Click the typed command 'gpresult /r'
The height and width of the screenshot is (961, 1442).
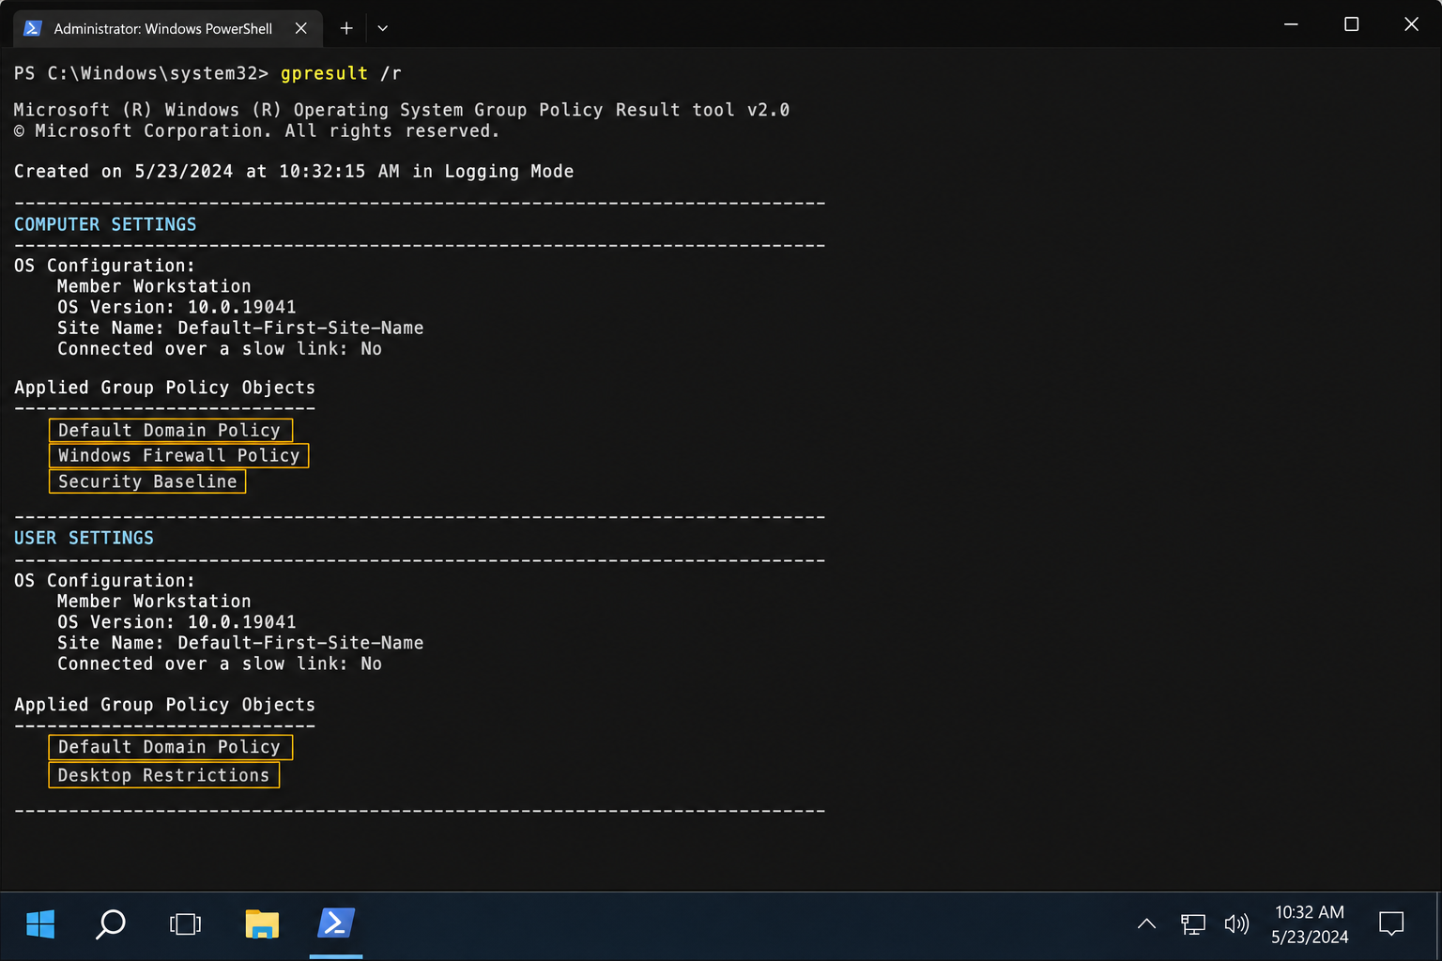tap(341, 73)
